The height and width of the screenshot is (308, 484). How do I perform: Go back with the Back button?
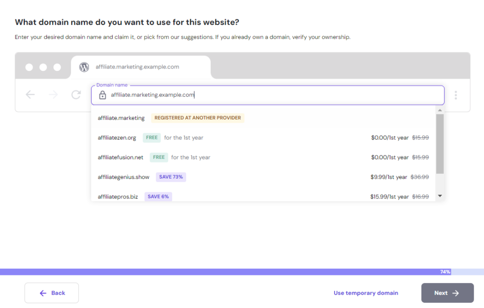52,293
